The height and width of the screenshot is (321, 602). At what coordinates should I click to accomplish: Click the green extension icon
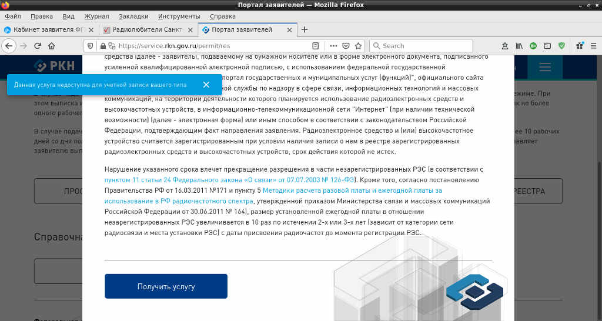click(533, 46)
